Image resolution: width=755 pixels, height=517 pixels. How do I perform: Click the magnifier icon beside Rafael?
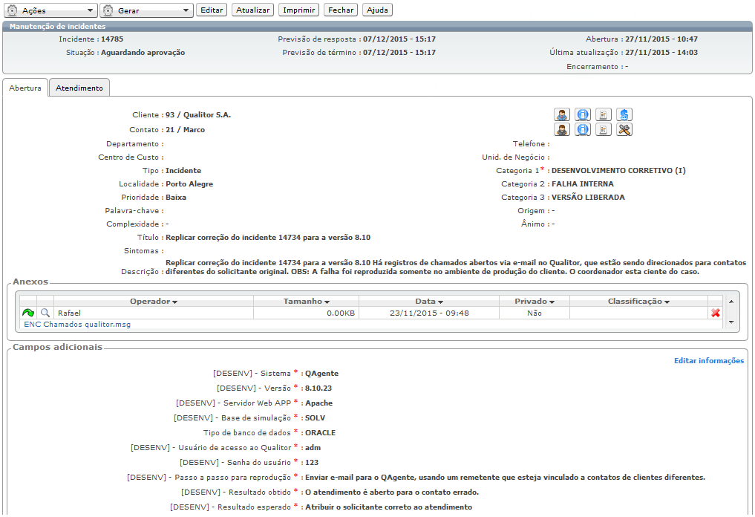pos(45,313)
